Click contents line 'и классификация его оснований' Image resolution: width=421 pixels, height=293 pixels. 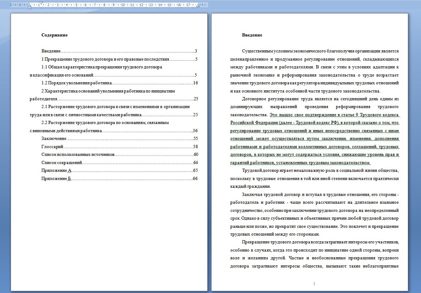[x=113, y=75]
